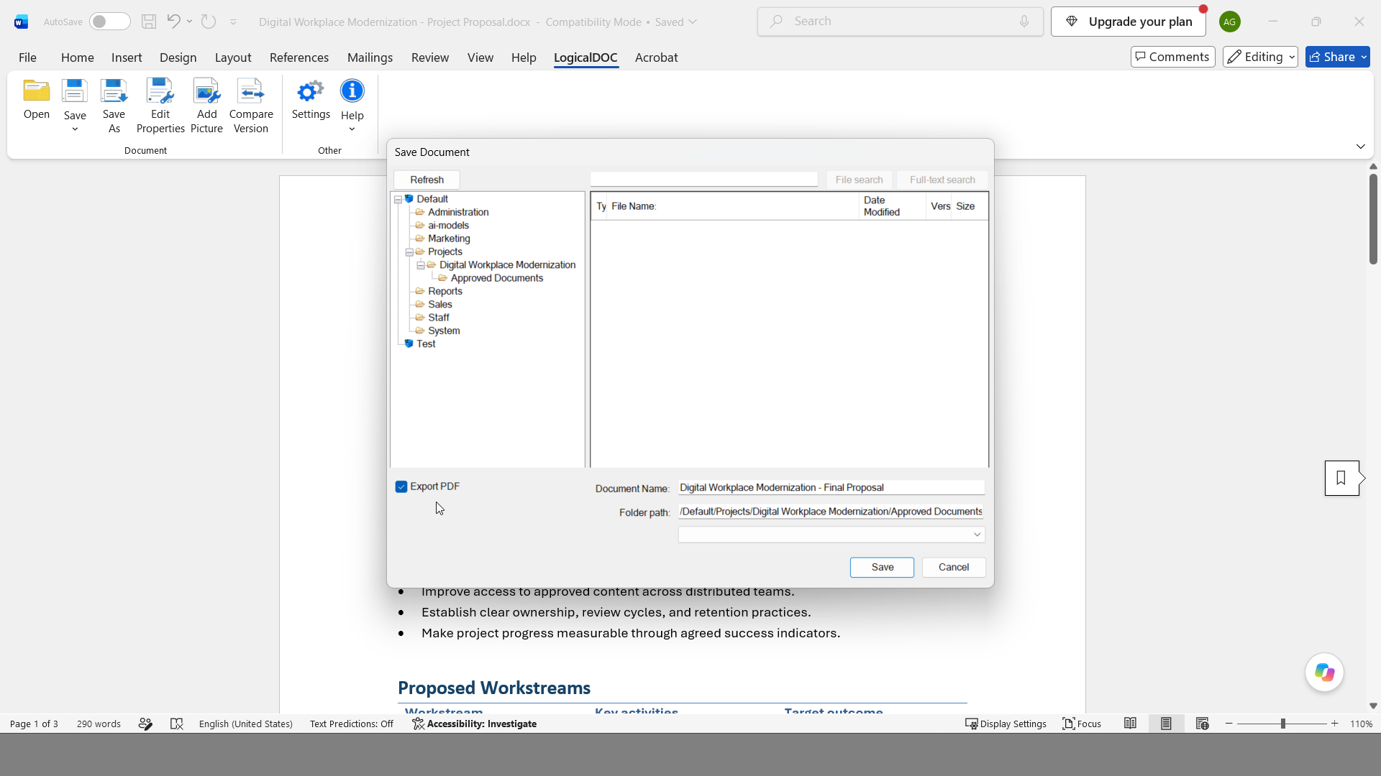Viewport: 1381px width, 776px height.
Task: Open the Copilot floating icon
Action: pyautogui.click(x=1324, y=673)
